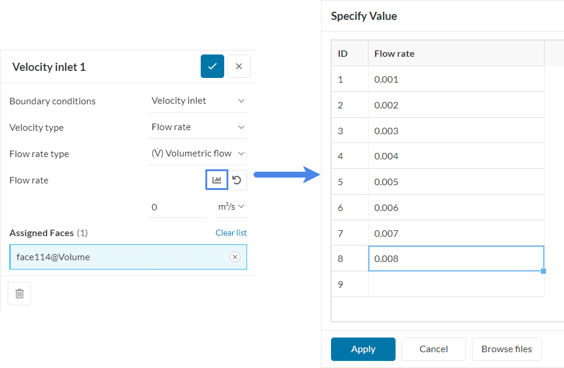Screen dimensions: 564x368
Task: Click the flow rate value input field
Action: 177,207
